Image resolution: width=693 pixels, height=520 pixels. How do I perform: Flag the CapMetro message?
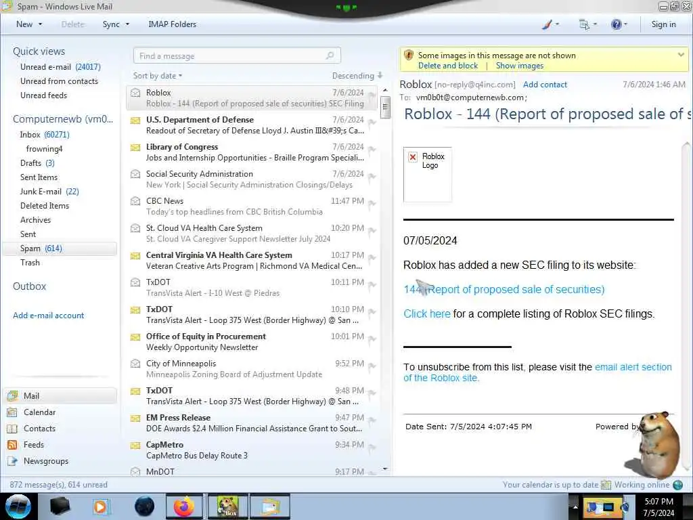point(372,448)
